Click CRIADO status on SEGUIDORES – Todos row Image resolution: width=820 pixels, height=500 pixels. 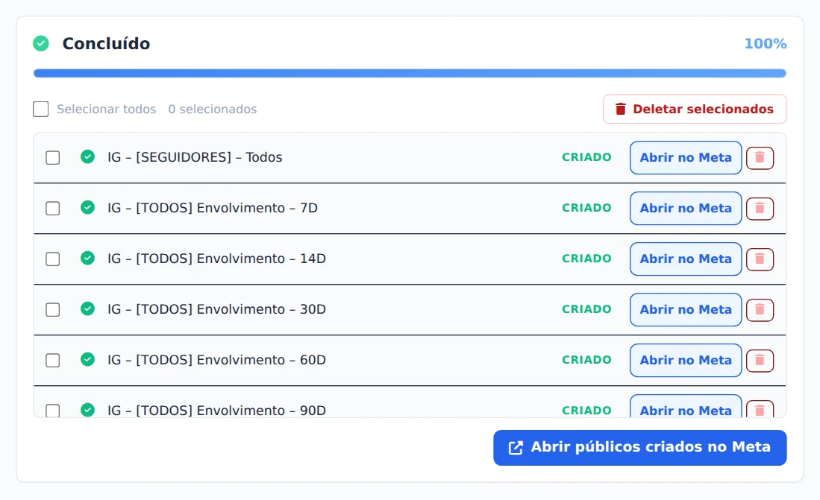coord(586,157)
